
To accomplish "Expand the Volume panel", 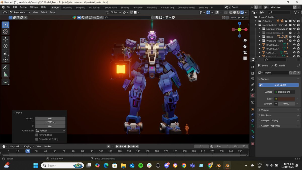I will [x=265, y=110].
